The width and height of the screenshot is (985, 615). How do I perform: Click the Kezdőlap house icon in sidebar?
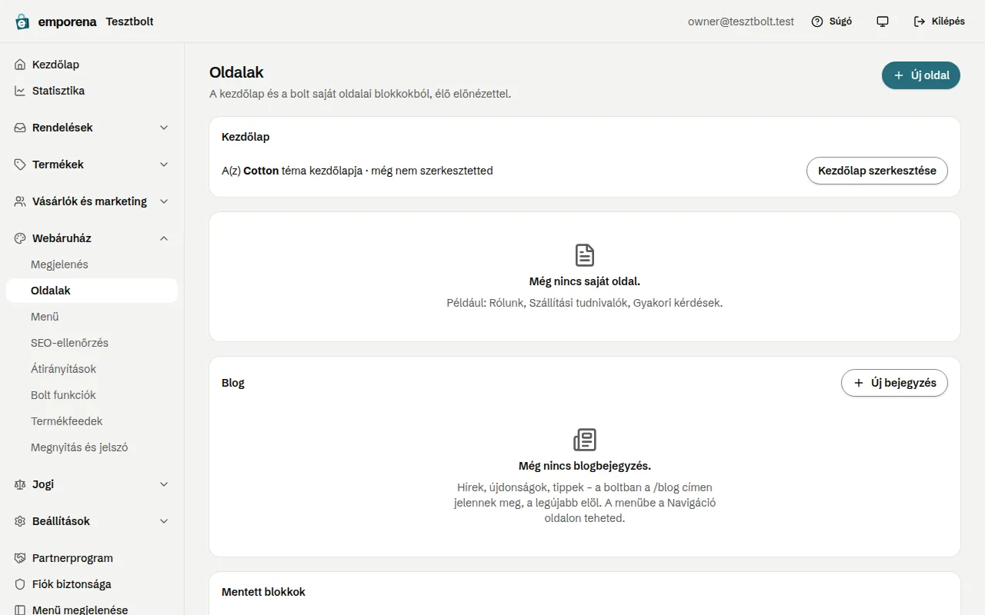click(x=20, y=65)
